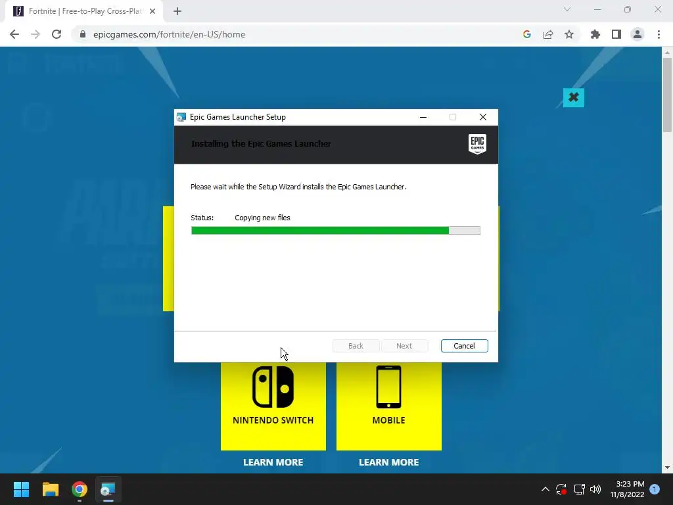Open Learn More under Mobile
The image size is (673, 505).
coord(389,462)
